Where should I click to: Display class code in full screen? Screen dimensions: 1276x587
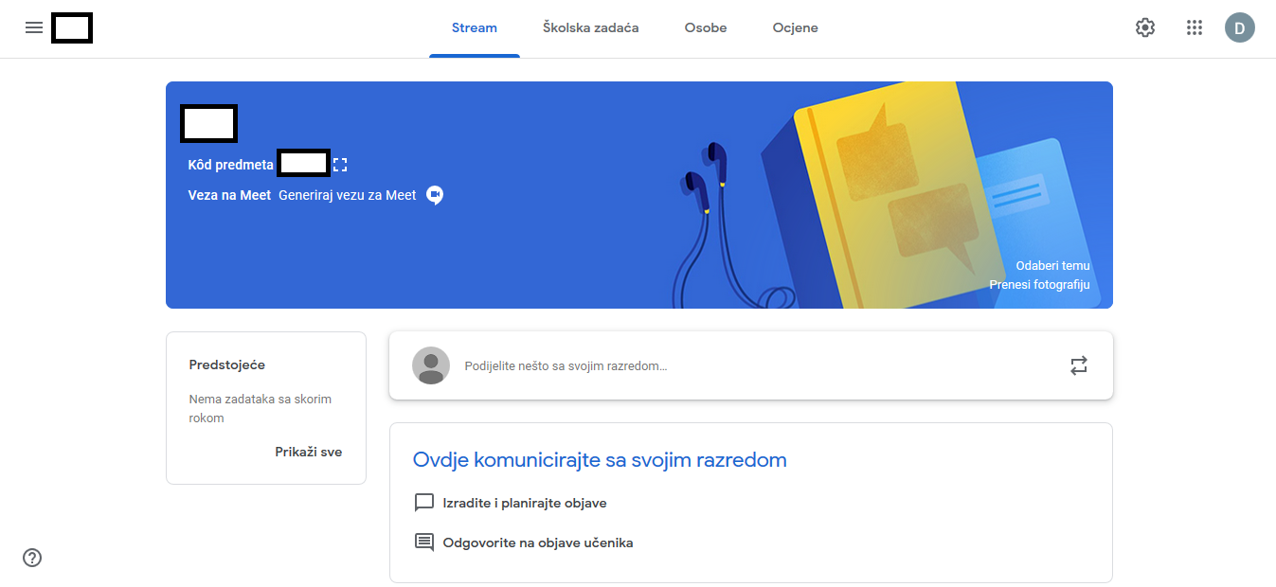click(x=341, y=165)
